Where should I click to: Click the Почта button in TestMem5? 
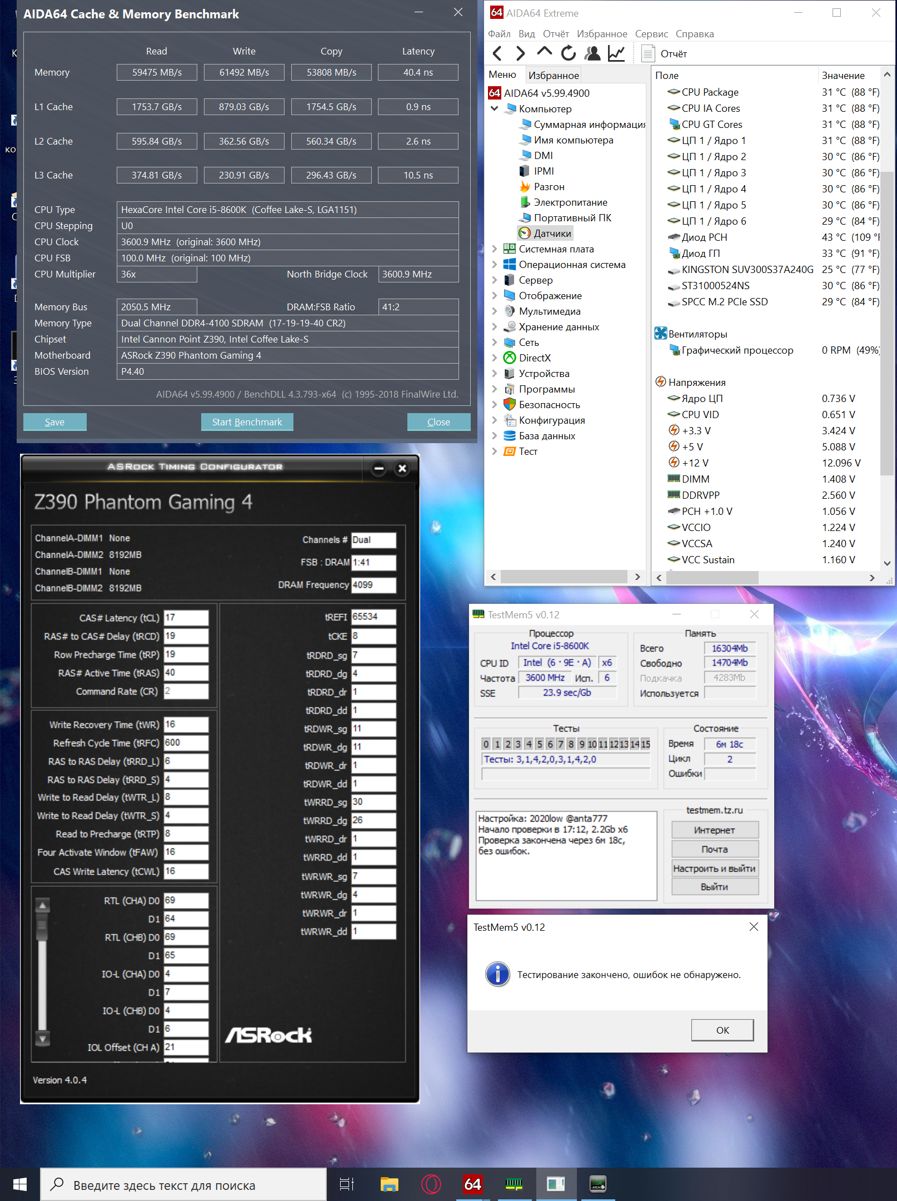click(715, 849)
